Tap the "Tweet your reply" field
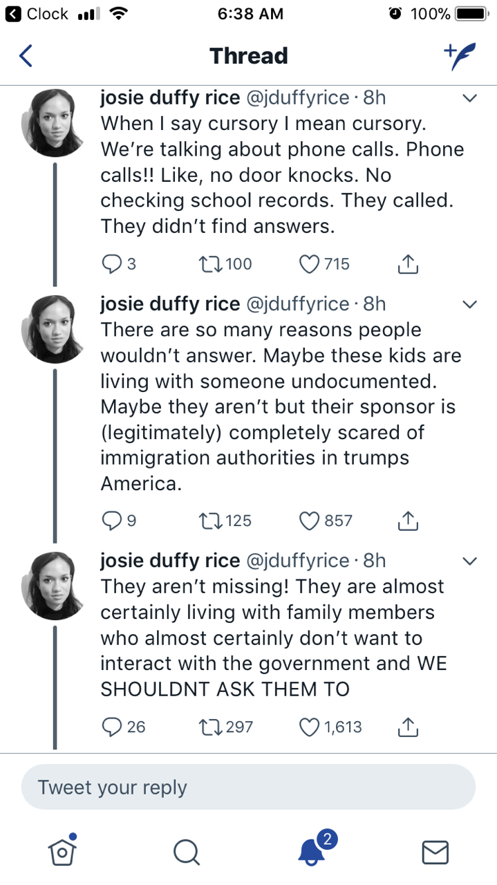 [248, 788]
